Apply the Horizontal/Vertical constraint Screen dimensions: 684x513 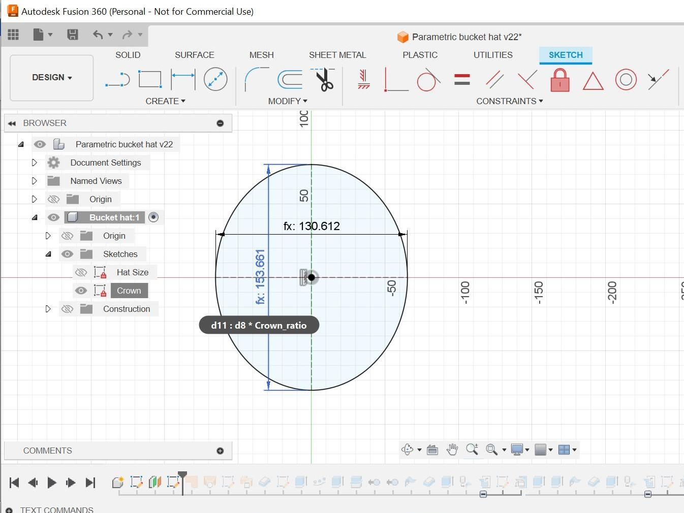pos(363,79)
